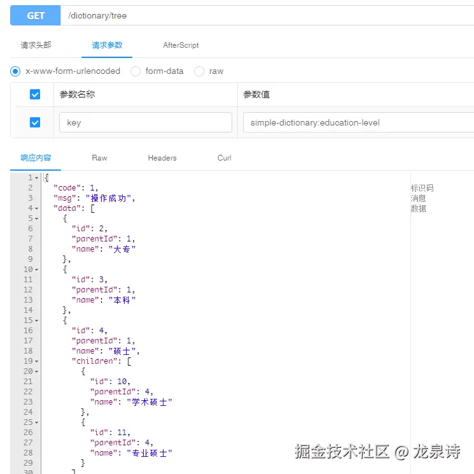This screenshot has height=474, width=474.
Task: Collapse the object fold at line 10
Action: click(x=36, y=269)
